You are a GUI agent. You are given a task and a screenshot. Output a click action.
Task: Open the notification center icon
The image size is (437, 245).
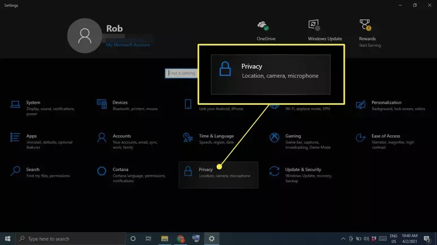point(427,239)
